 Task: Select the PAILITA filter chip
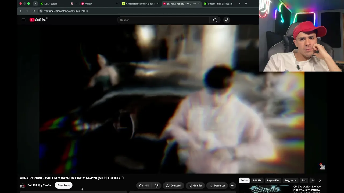(257, 180)
